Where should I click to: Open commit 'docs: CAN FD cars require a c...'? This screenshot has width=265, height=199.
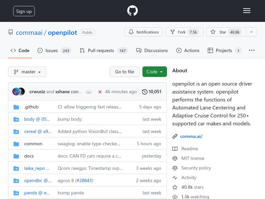[89, 156]
